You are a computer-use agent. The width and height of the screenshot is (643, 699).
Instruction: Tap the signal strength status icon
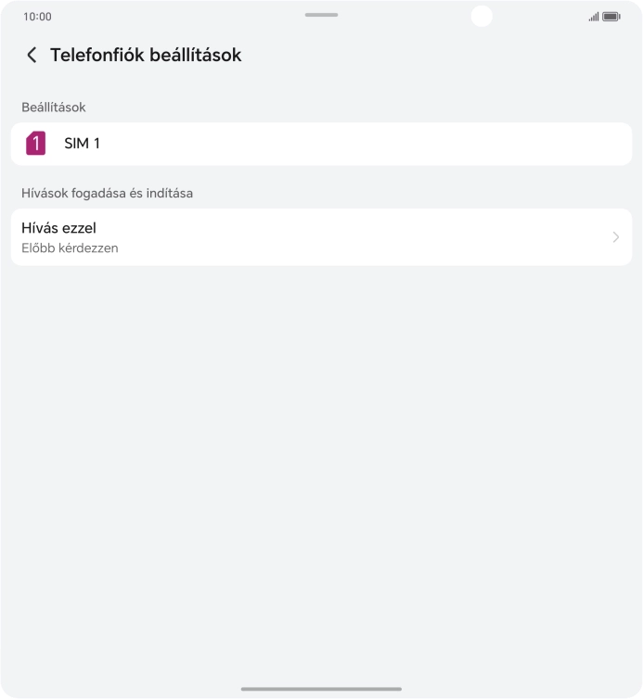click(x=594, y=17)
